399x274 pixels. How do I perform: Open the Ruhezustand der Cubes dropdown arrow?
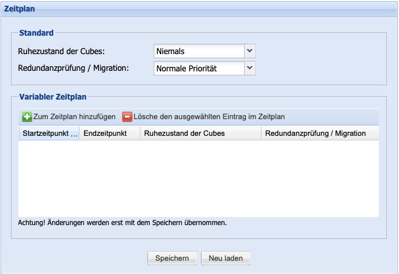pos(249,51)
